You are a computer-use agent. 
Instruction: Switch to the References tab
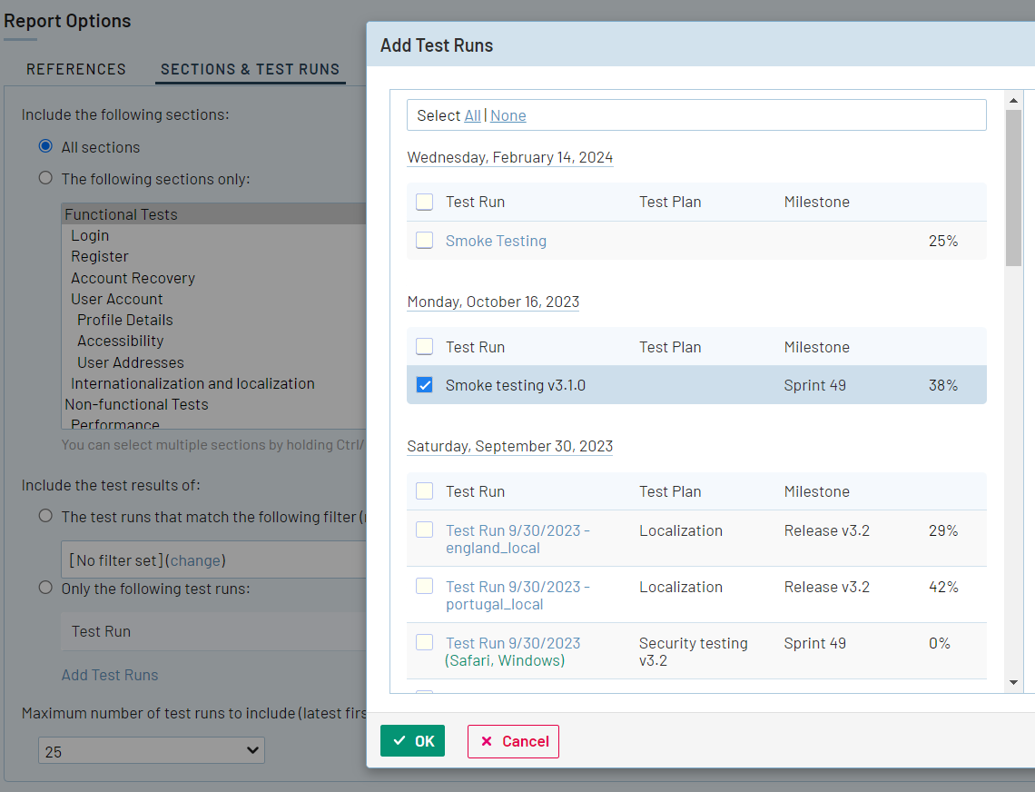76,69
